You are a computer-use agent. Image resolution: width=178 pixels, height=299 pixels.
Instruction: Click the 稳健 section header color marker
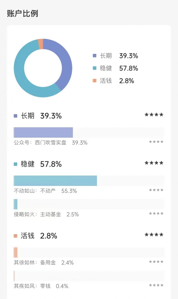click(x=15, y=164)
